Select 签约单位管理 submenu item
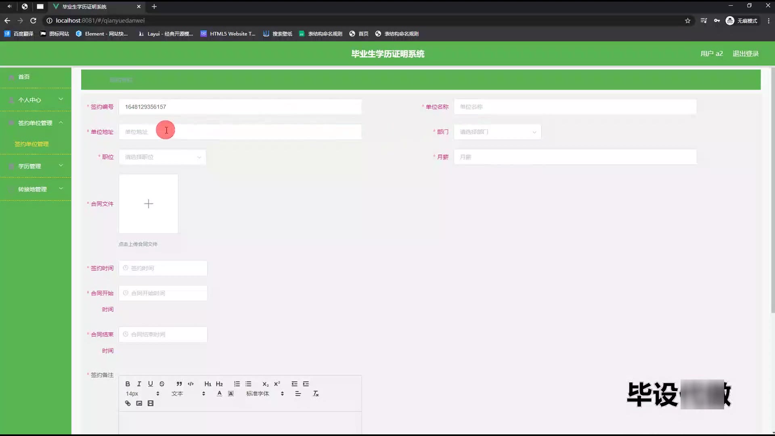This screenshot has height=436, width=775. pos(31,144)
